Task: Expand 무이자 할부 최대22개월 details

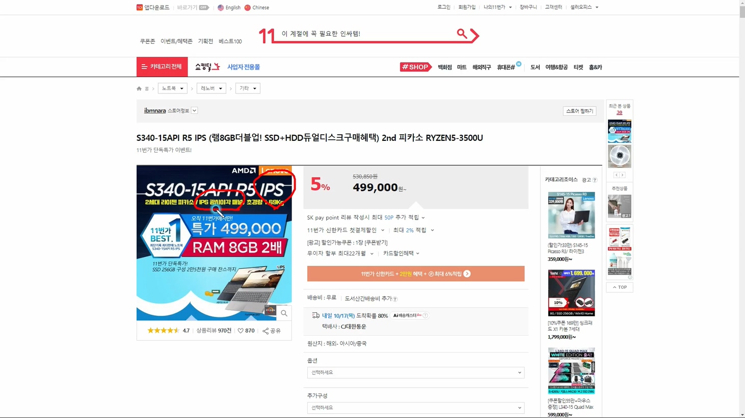Action: tap(371, 253)
